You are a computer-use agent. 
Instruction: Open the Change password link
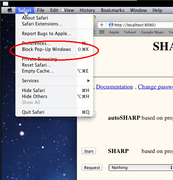tap(155, 87)
